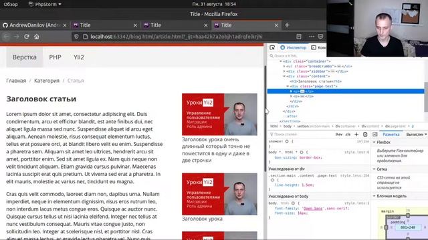
Task: Collapse the Блочная модель section
Action: coord(374,196)
